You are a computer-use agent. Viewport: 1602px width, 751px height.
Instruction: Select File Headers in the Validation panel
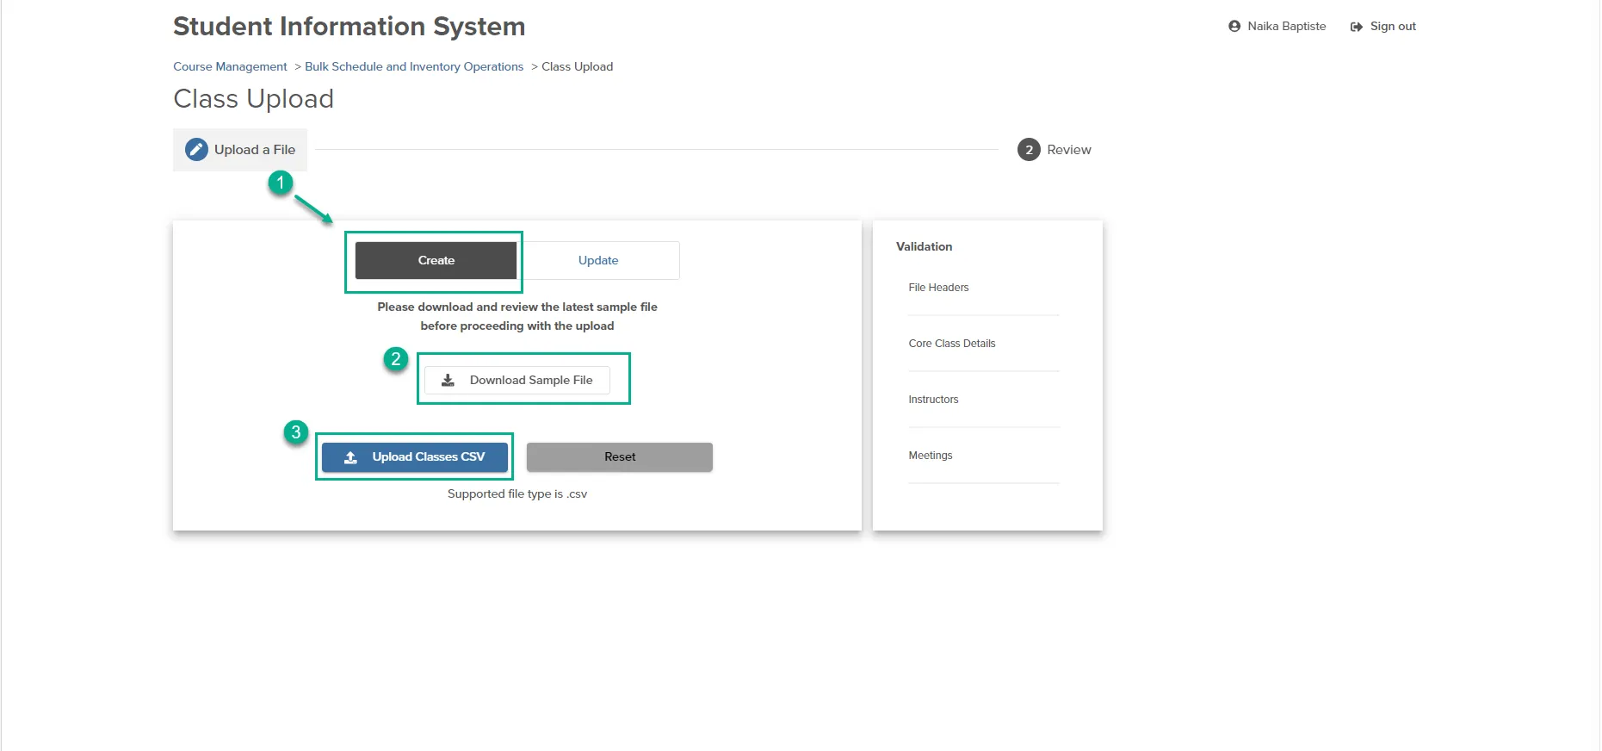click(x=938, y=288)
